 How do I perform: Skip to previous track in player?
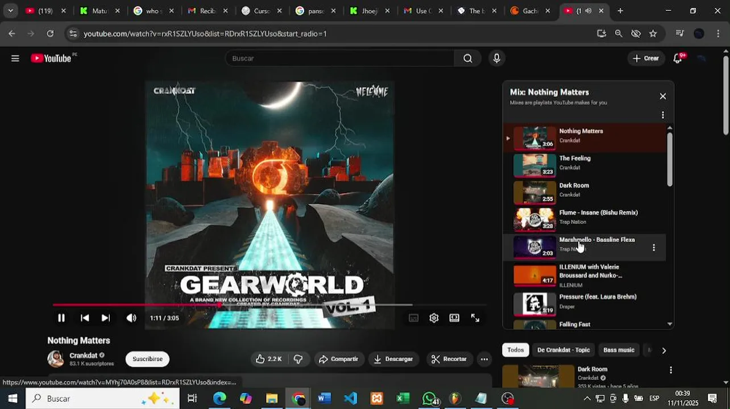(x=85, y=318)
